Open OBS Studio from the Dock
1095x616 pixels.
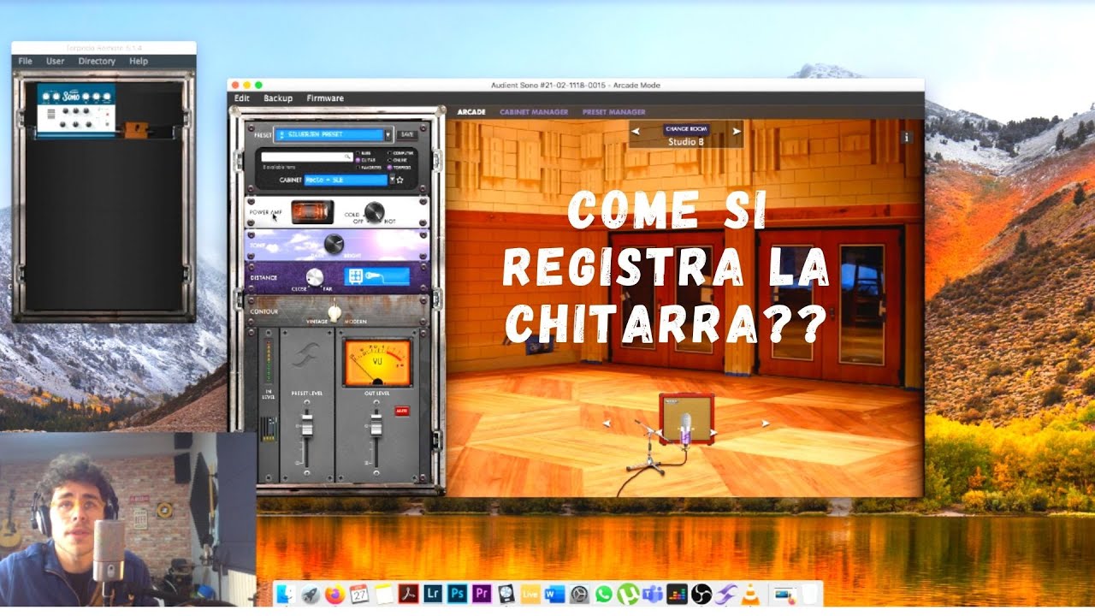pyautogui.click(x=701, y=594)
